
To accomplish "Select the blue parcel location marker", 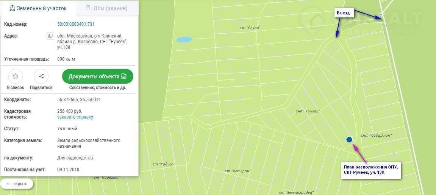I will (x=349, y=140).
